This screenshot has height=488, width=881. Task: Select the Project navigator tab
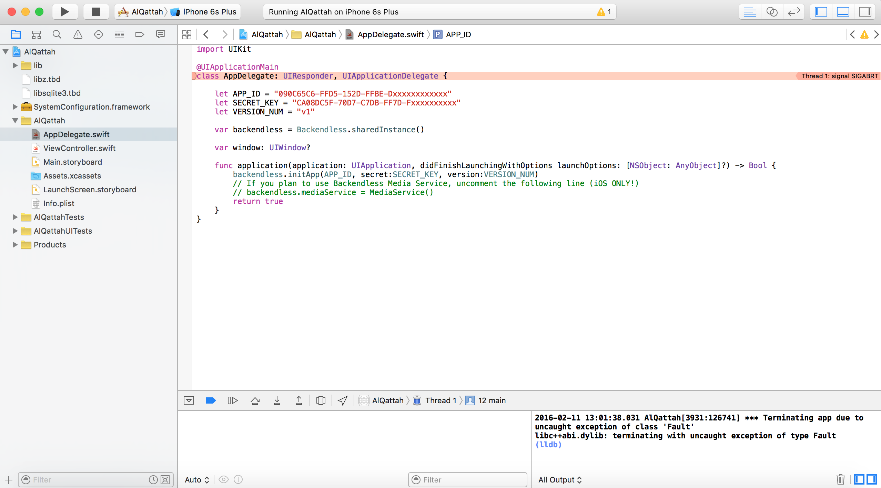(16, 34)
